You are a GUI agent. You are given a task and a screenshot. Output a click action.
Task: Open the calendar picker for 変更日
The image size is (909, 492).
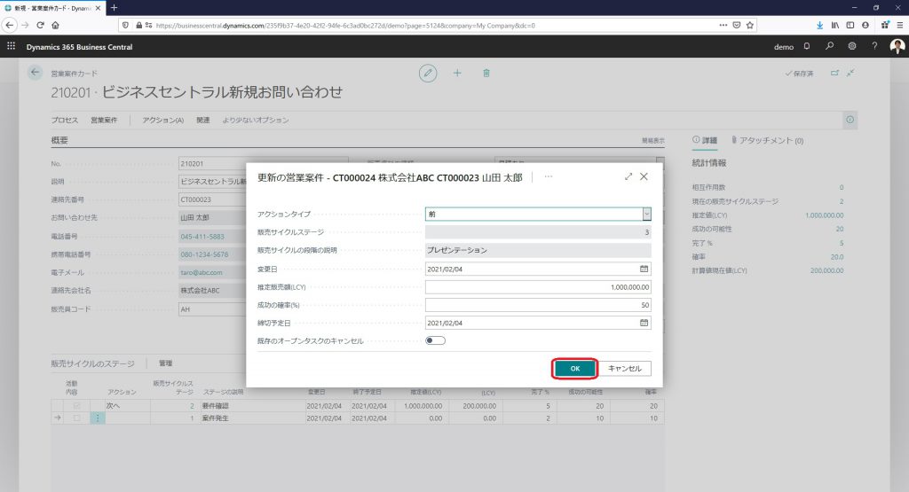[x=644, y=269]
